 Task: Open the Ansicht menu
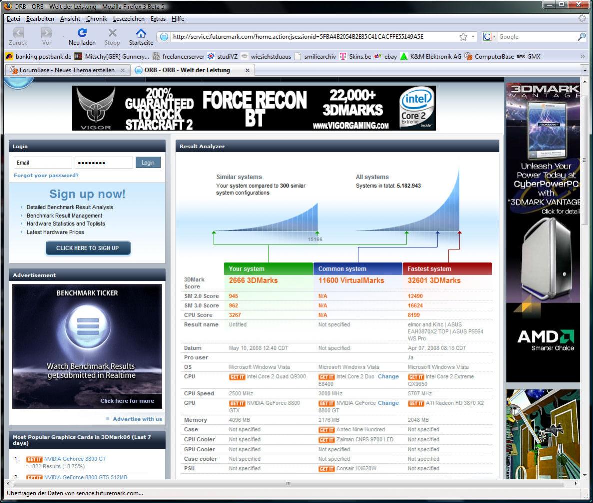pos(70,19)
